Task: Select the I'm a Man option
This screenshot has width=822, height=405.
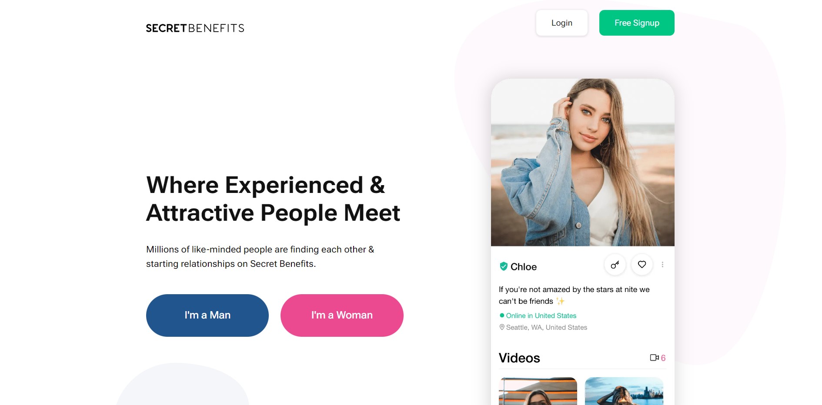Action: [207, 315]
